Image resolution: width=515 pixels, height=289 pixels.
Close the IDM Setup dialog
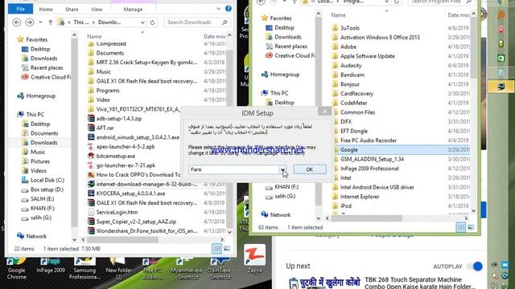click(x=325, y=112)
